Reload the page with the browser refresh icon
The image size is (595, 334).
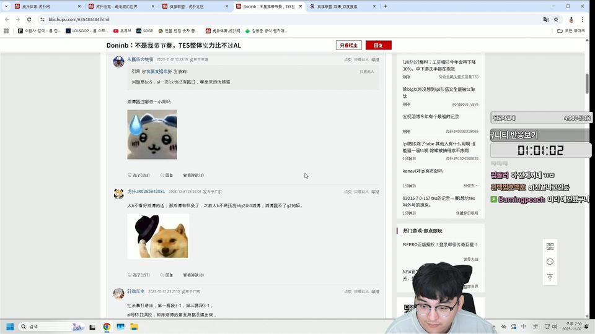click(x=29, y=19)
